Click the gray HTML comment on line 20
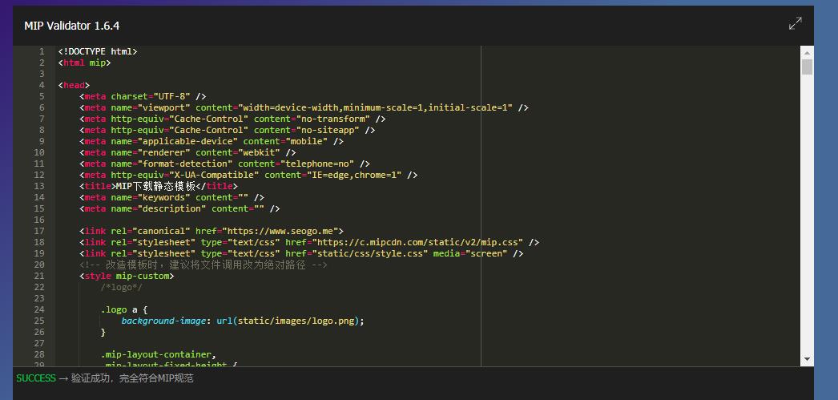Screen dimensions: 838x400 point(203,265)
